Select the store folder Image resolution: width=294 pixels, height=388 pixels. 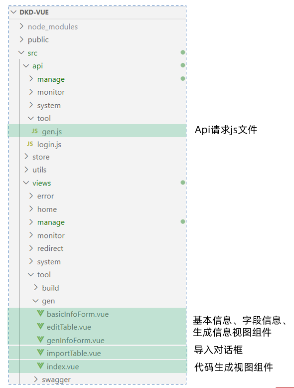point(41,157)
